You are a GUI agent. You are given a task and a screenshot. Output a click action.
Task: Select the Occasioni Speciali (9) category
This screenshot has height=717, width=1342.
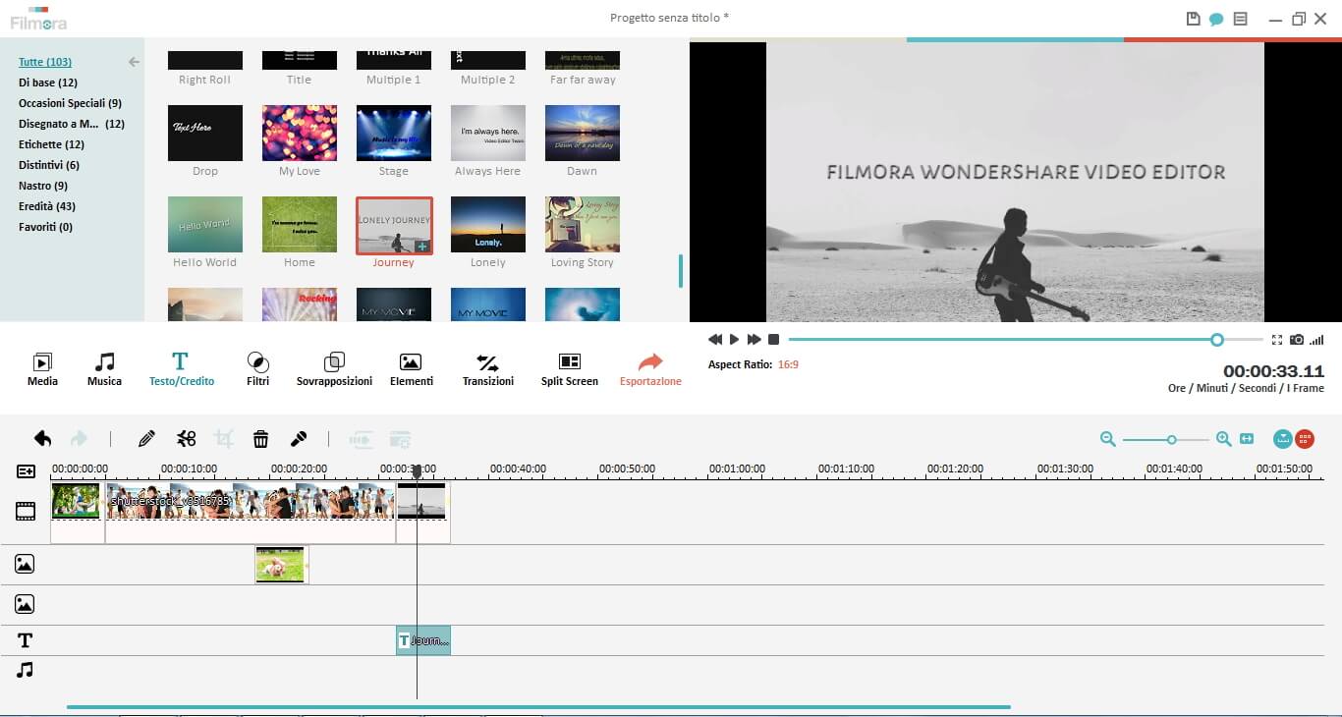click(70, 103)
